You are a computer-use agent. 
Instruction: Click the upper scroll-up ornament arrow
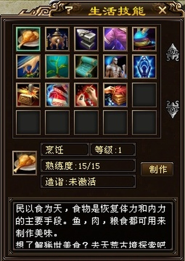pyautogui.click(x=172, y=52)
